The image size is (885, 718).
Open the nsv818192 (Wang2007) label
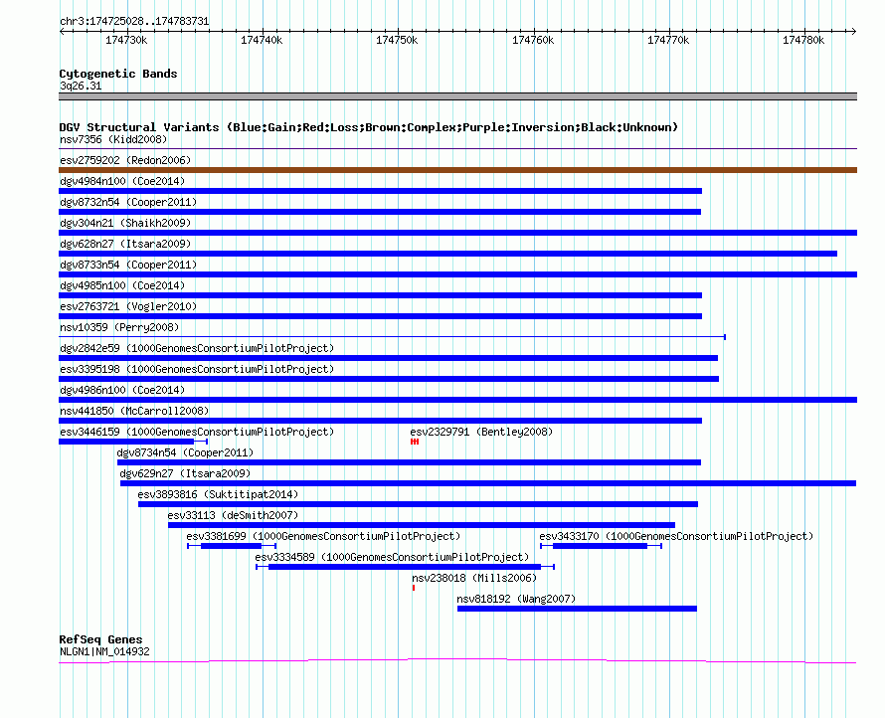516,599
